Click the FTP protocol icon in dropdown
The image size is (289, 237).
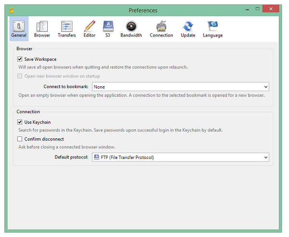[97, 157]
